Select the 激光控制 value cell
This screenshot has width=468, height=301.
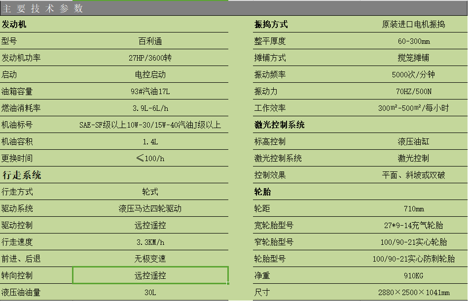[x=414, y=158]
